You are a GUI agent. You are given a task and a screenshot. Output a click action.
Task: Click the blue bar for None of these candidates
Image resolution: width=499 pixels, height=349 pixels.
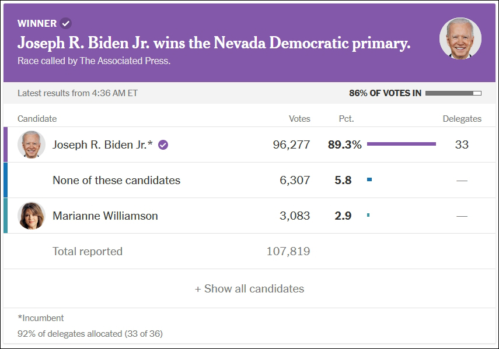[x=369, y=180]
